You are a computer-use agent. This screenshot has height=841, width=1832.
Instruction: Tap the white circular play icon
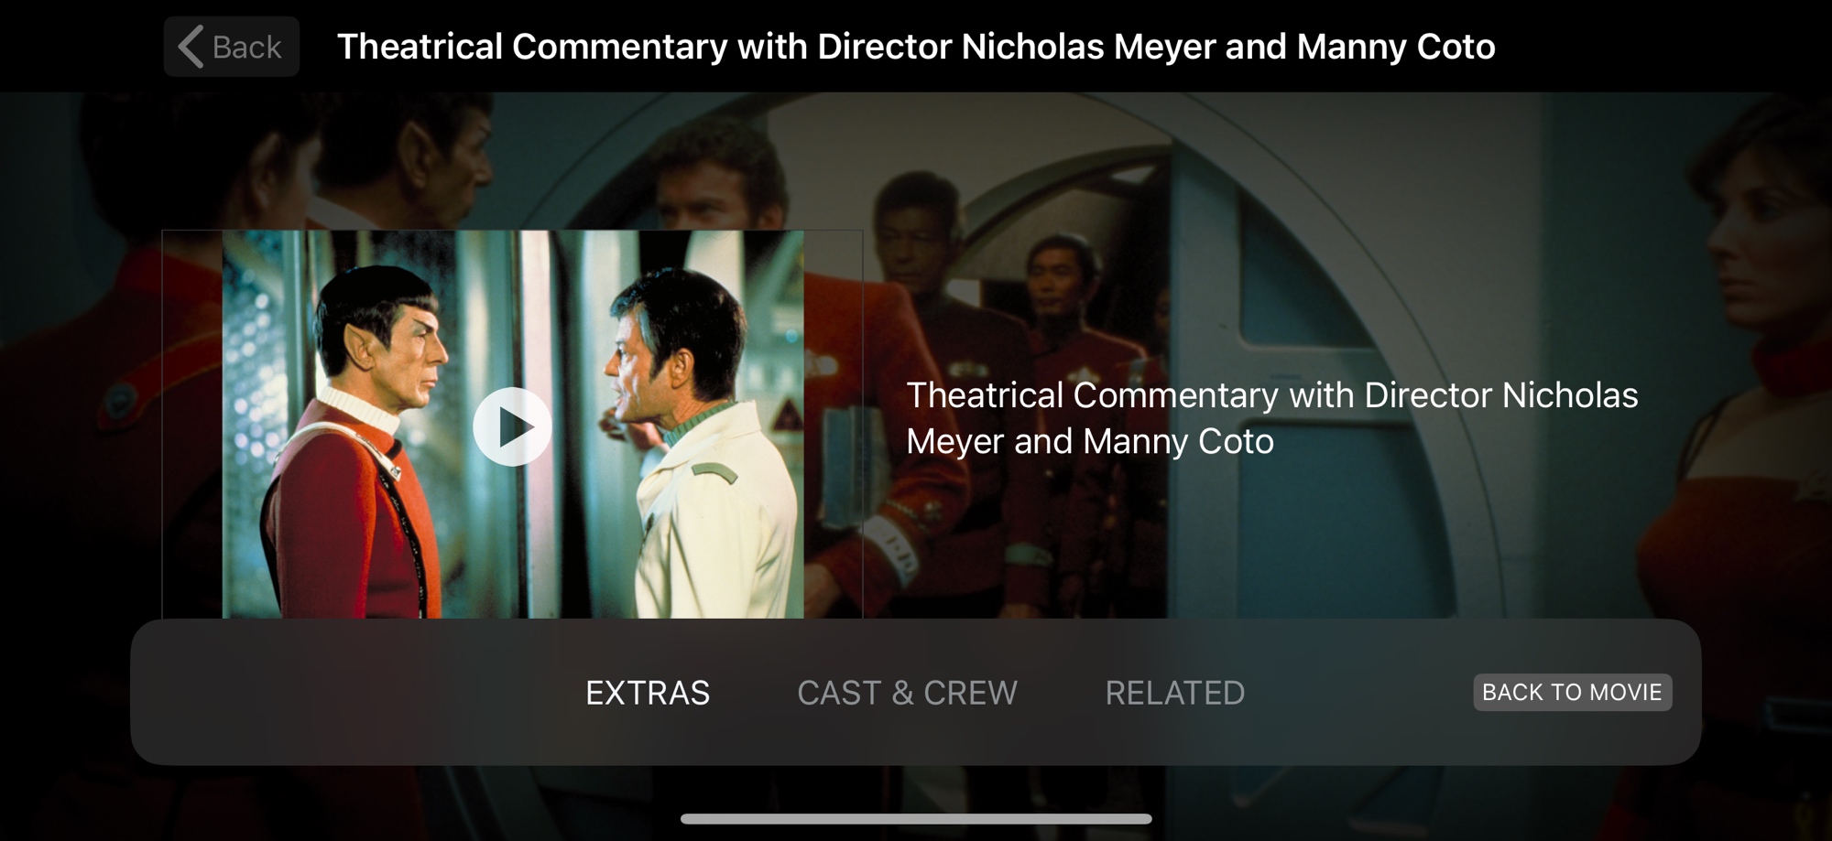click(x=512, y=426)
